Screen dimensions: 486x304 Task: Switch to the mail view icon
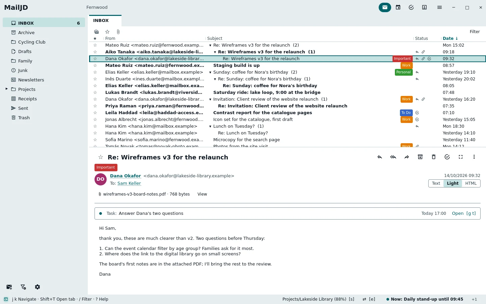click(385, 7)
